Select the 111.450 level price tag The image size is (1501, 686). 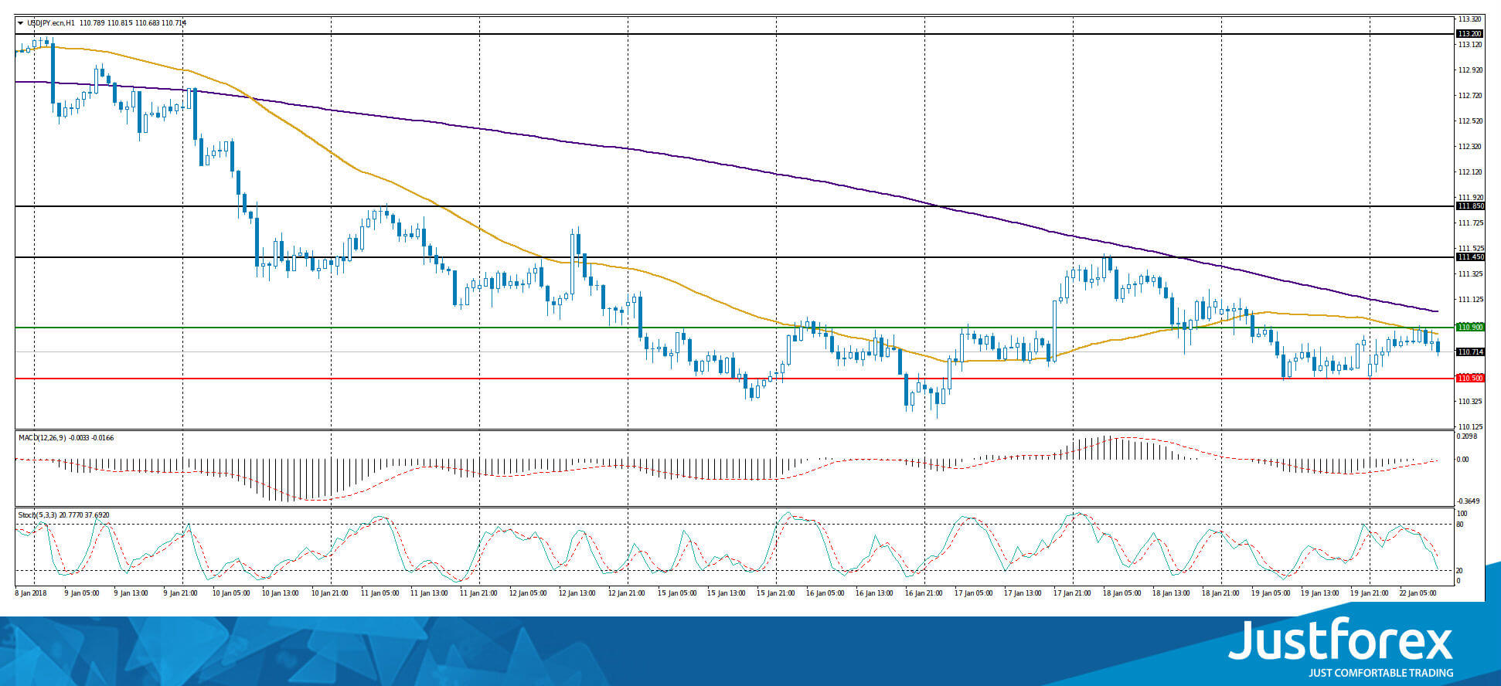(x=1469, y=257)
